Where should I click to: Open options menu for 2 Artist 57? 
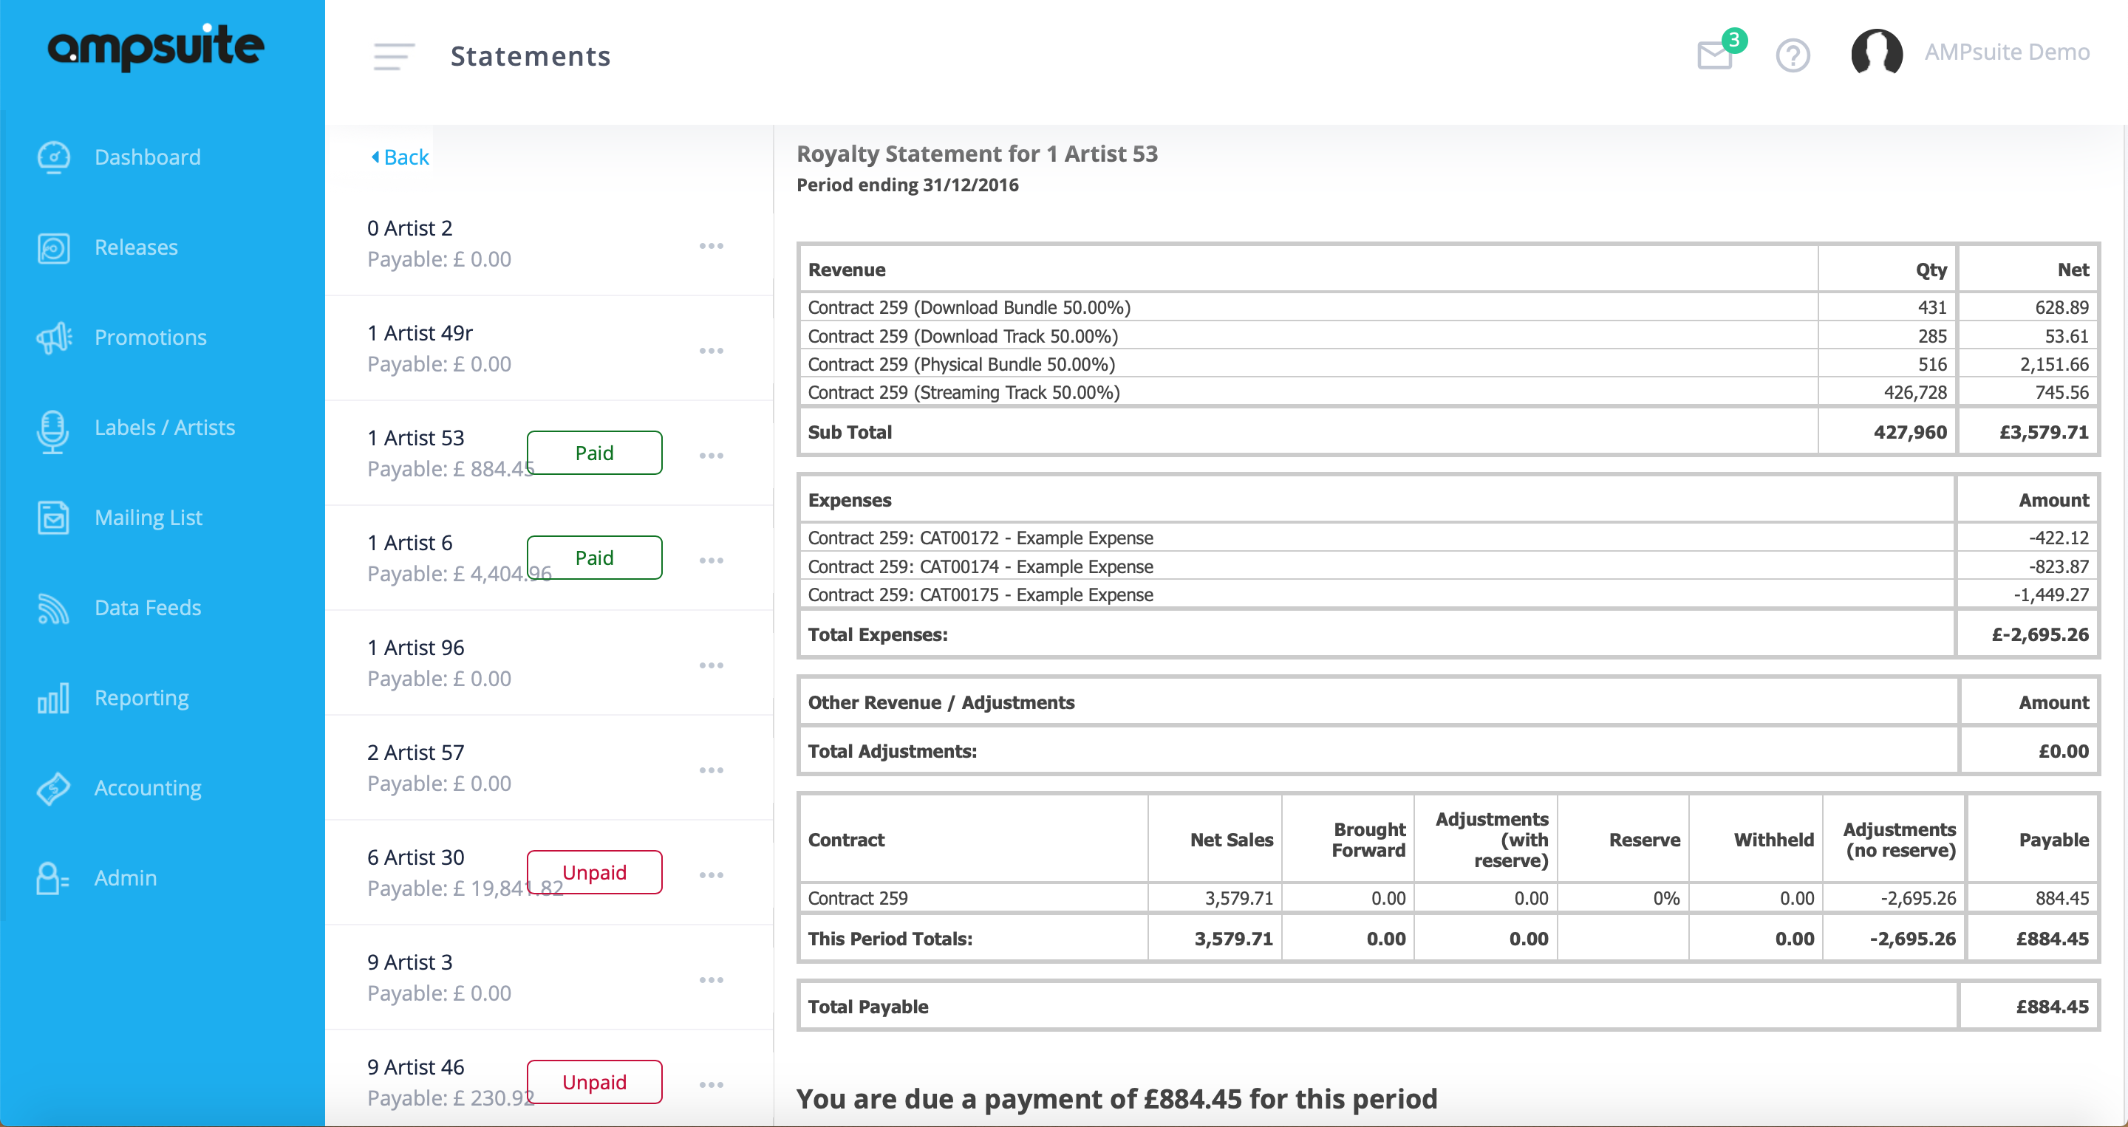(712, 770)
